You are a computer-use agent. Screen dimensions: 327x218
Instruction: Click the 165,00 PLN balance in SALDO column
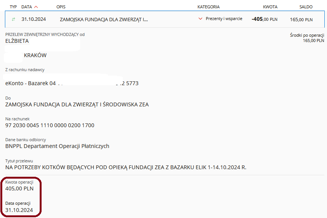[x=301, y=19]
